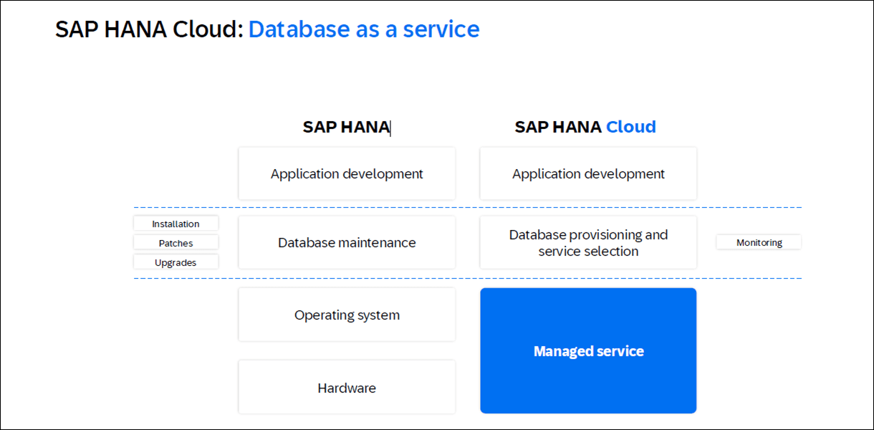Click the Patches label box

tap(176, 243)
